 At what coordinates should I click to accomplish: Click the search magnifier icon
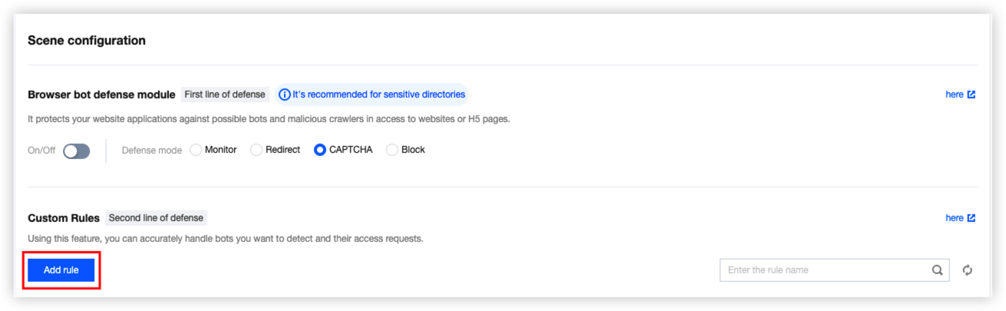(x=937, y=270)
